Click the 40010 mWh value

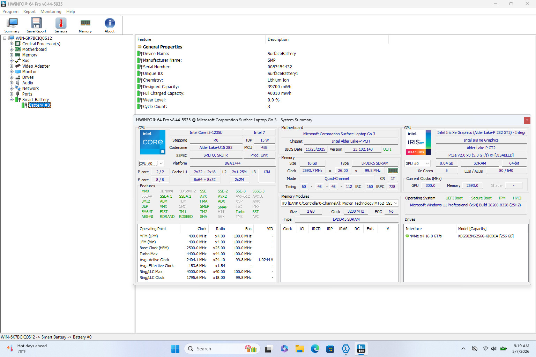[x=280, y=93]
